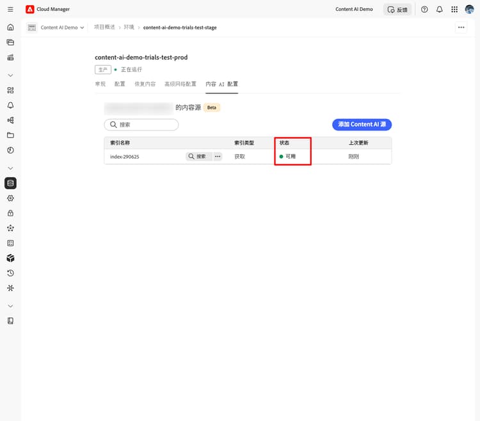Click the 状态 column header
480x421 pixels.
[x=284, y=143]
